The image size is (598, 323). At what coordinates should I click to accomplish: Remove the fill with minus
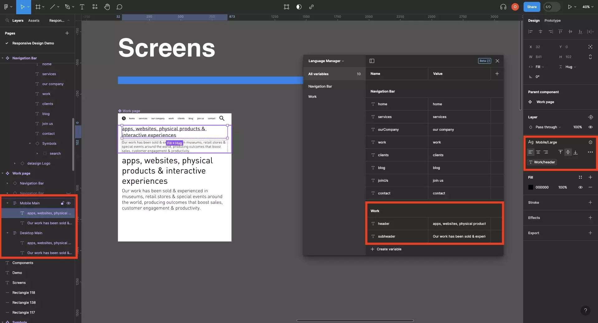click(x=590, y=187)
